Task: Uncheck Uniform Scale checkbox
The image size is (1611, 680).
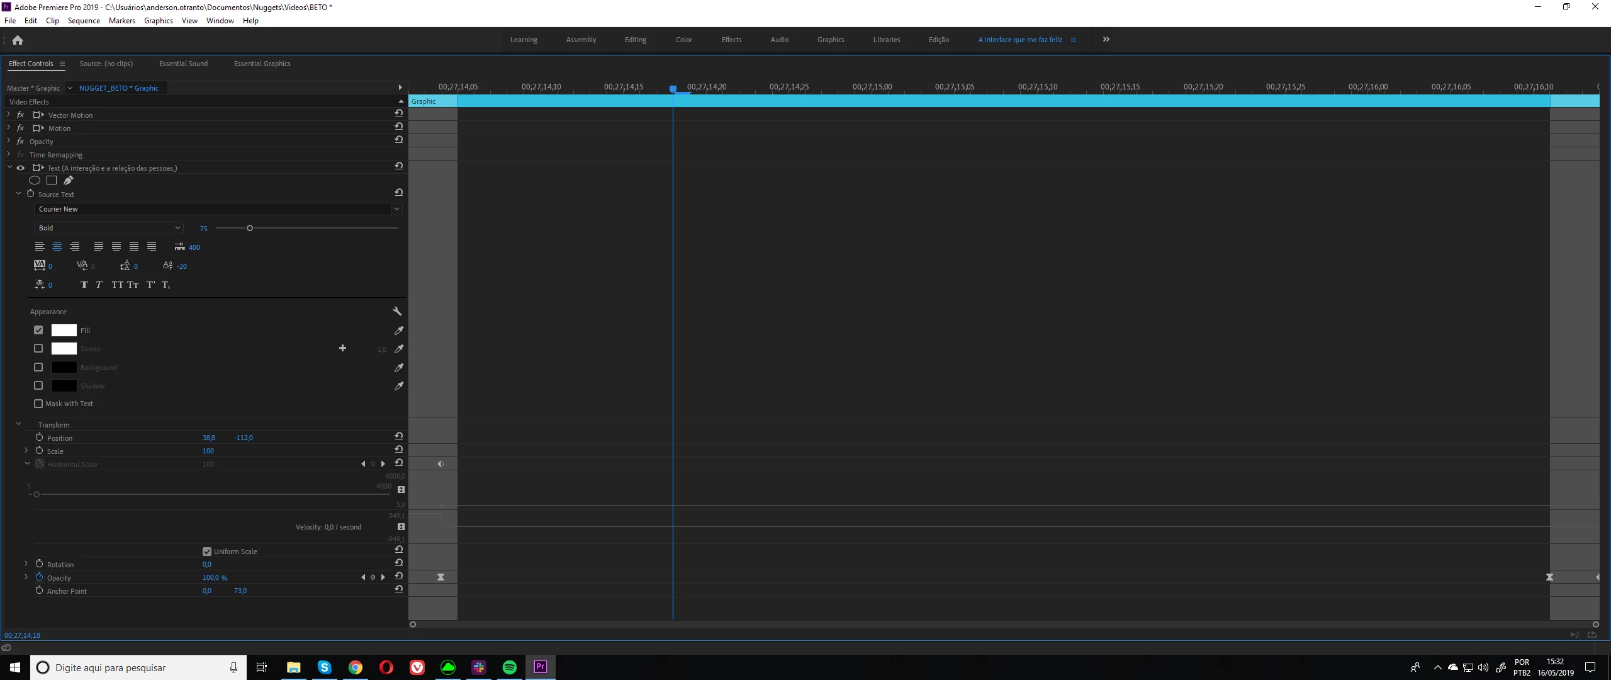Action: point(207,552)
